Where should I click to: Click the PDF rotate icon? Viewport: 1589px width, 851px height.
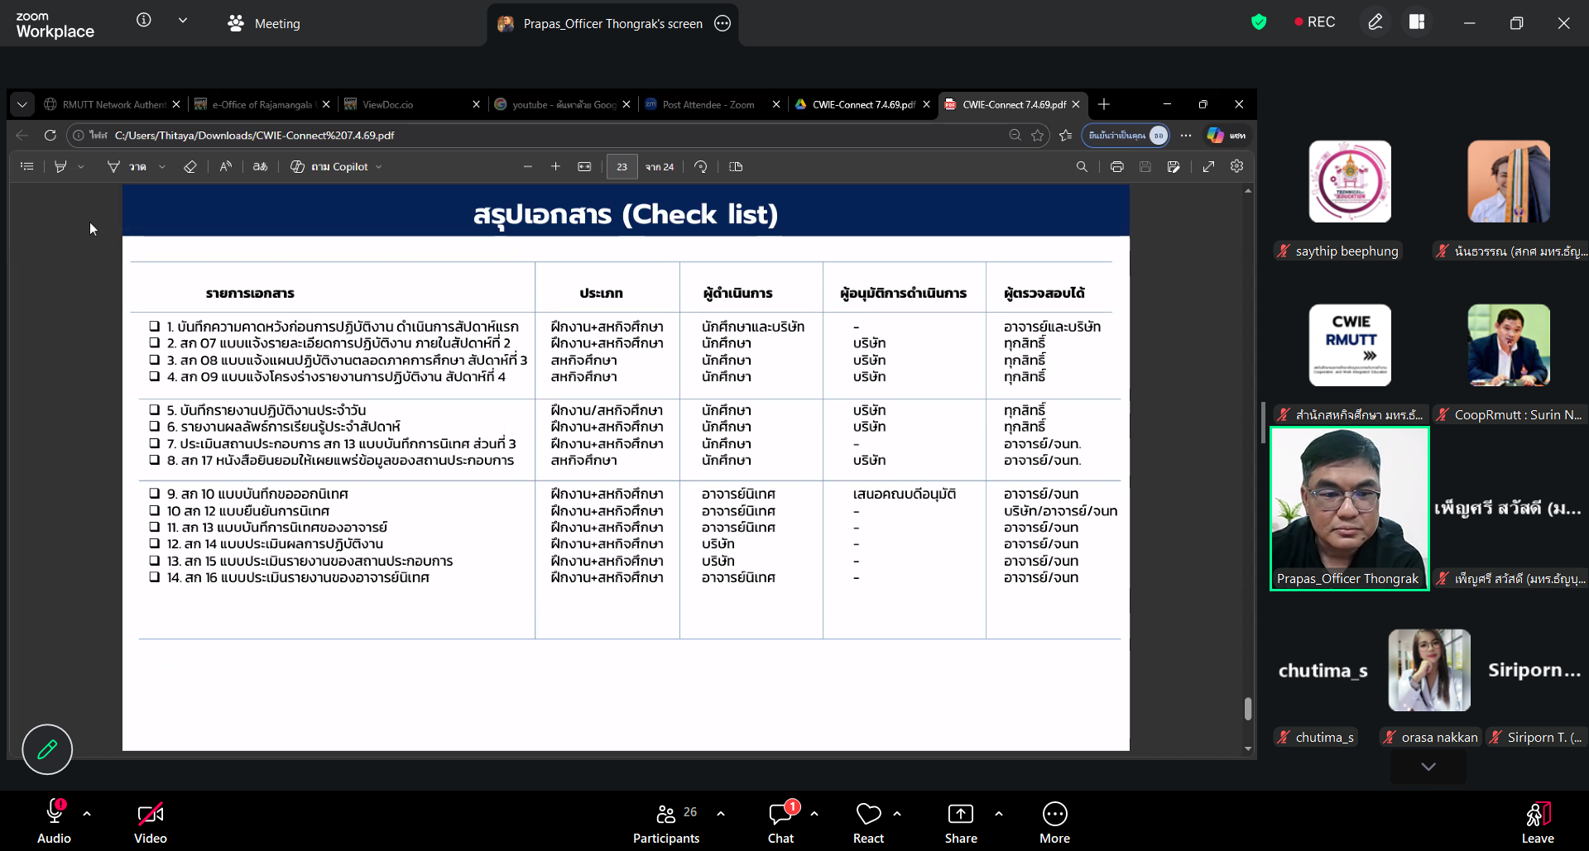[x=700, y=167]
